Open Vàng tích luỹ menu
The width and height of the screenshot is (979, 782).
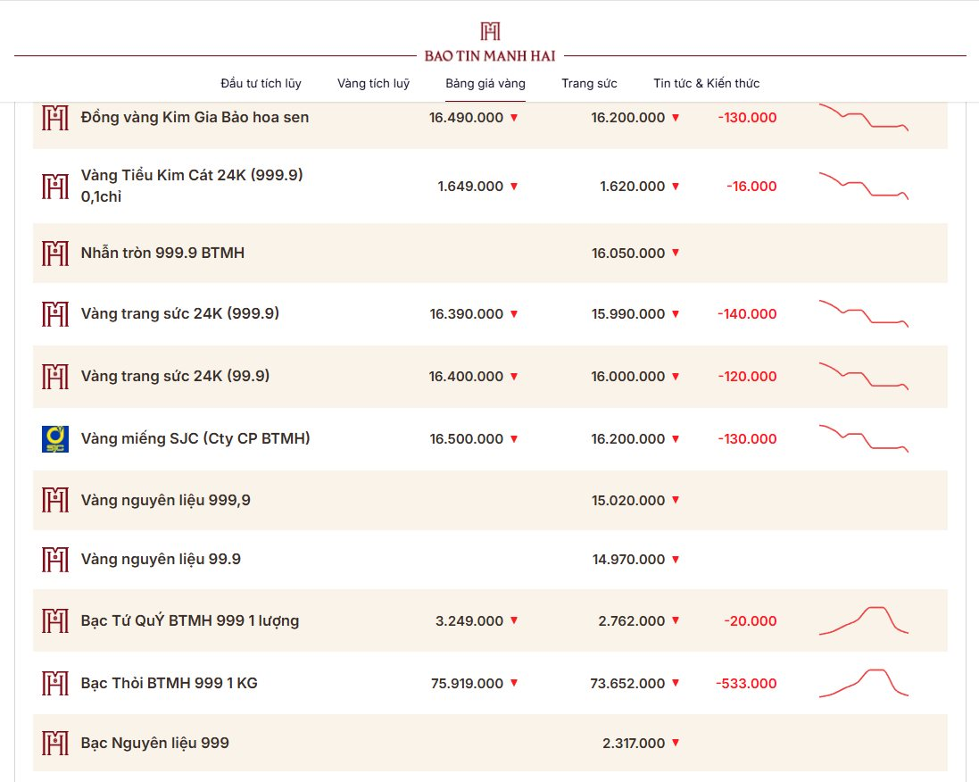(x=373, y=83)
